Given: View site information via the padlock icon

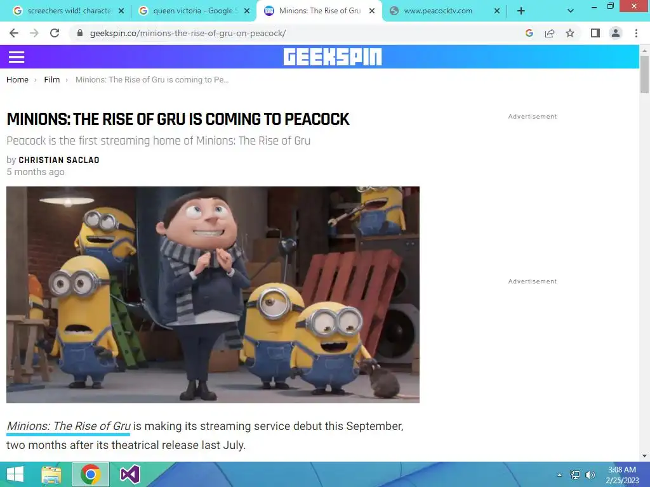Looking at the screenshot, I should [x=80, y=33].
